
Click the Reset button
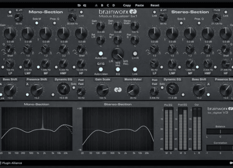[x=155, y=6]
